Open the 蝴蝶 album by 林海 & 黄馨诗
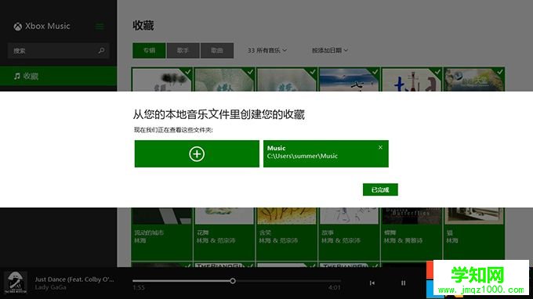533x299 pixels. 412,233
